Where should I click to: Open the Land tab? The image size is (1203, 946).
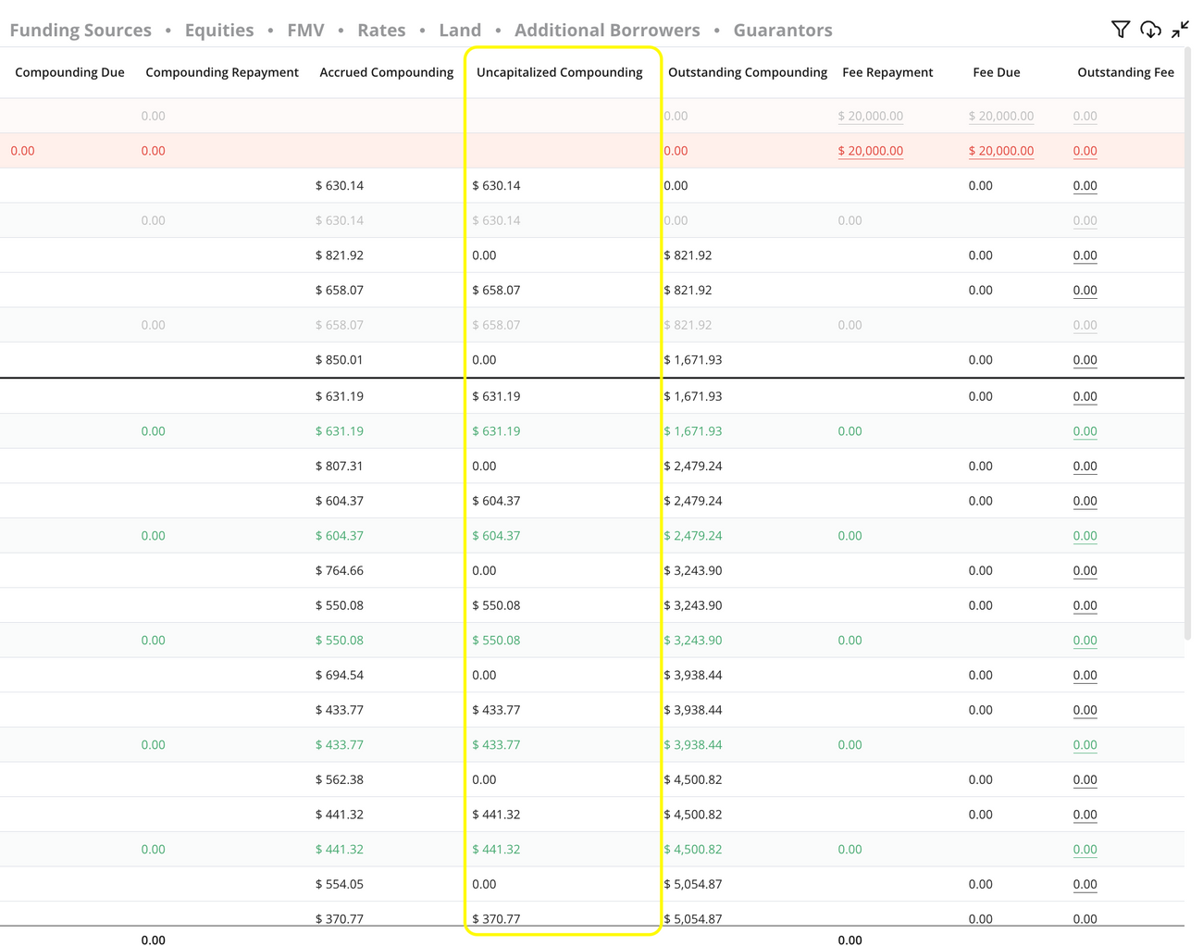pyautogui.click(x=460, y=31)
